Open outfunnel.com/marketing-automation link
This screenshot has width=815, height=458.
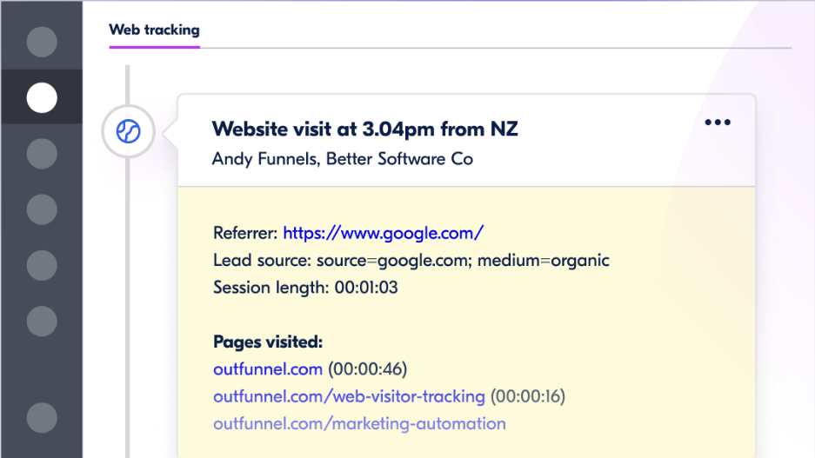359,424
